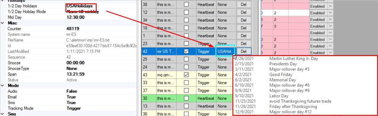Select the 'mq qm-...' name cell in row 43
Viewport: 378px width, 116px height.
[x=165, y=75]
